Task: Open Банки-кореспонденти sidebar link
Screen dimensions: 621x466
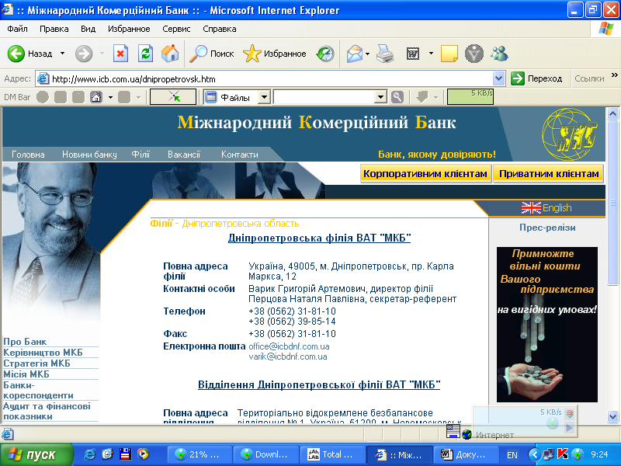Action: [38, 390]
